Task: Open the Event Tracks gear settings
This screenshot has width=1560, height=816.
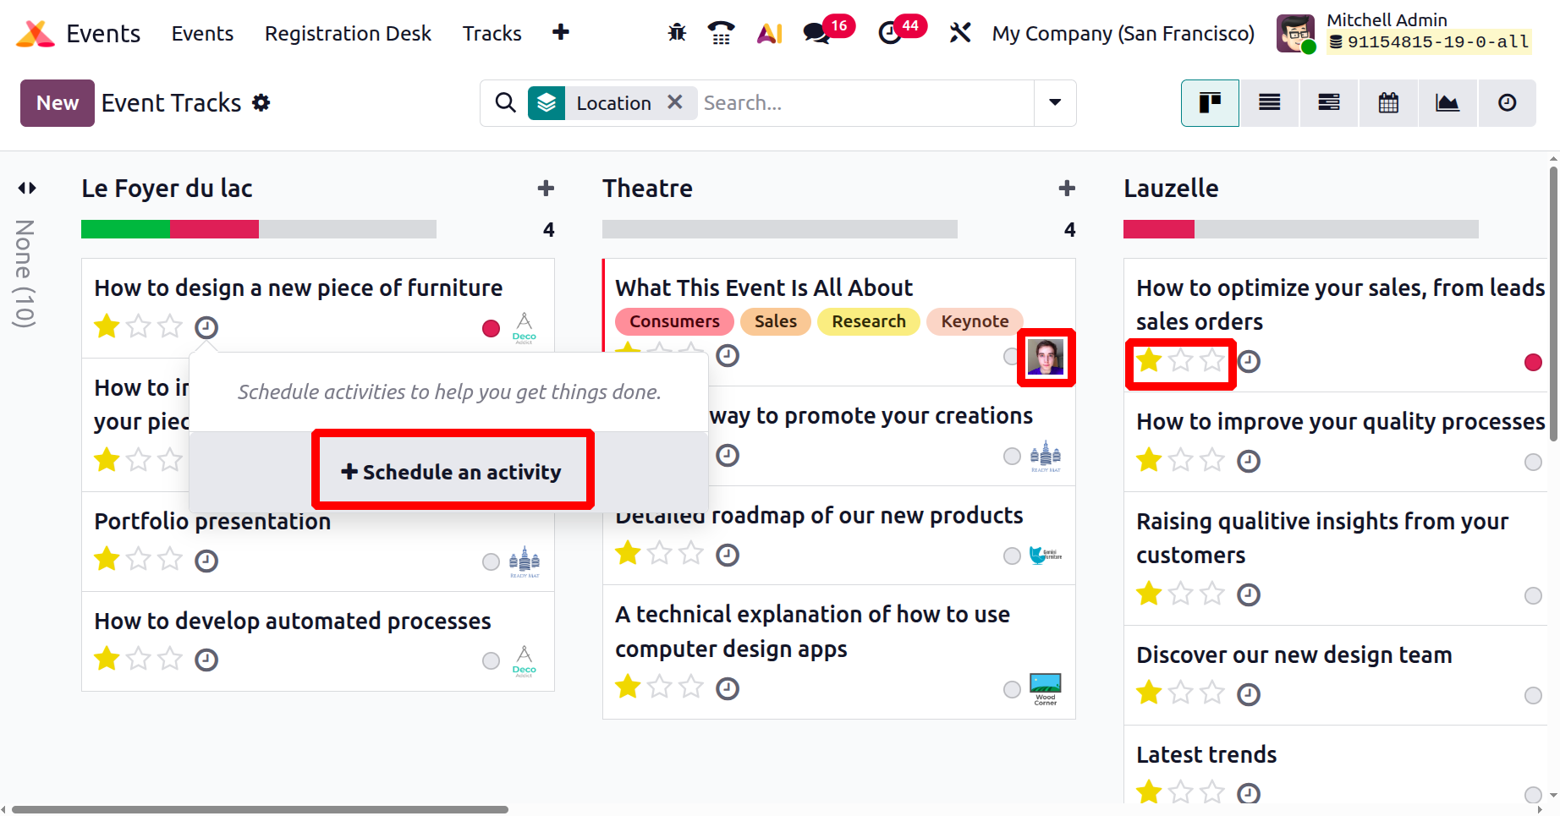Action: click(x=261, y=103)
